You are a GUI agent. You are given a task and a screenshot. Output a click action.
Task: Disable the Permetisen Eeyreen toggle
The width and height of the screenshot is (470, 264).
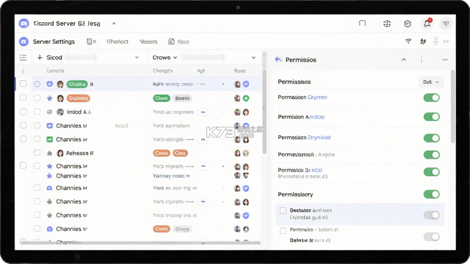pyautogui.click(x=431, y=98)
